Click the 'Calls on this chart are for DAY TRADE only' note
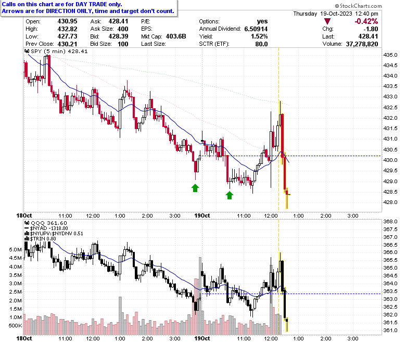 (x=62, y=4)
